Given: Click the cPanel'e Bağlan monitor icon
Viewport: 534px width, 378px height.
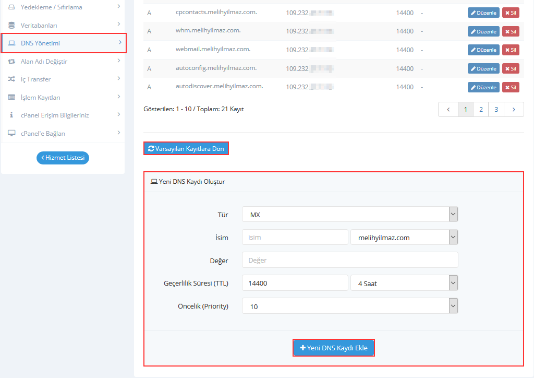Looking at the screenshot, I should coord(11,134).
